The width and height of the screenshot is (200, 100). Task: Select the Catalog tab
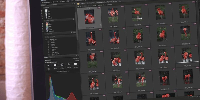pyautogui.click(x=48, y=5)
